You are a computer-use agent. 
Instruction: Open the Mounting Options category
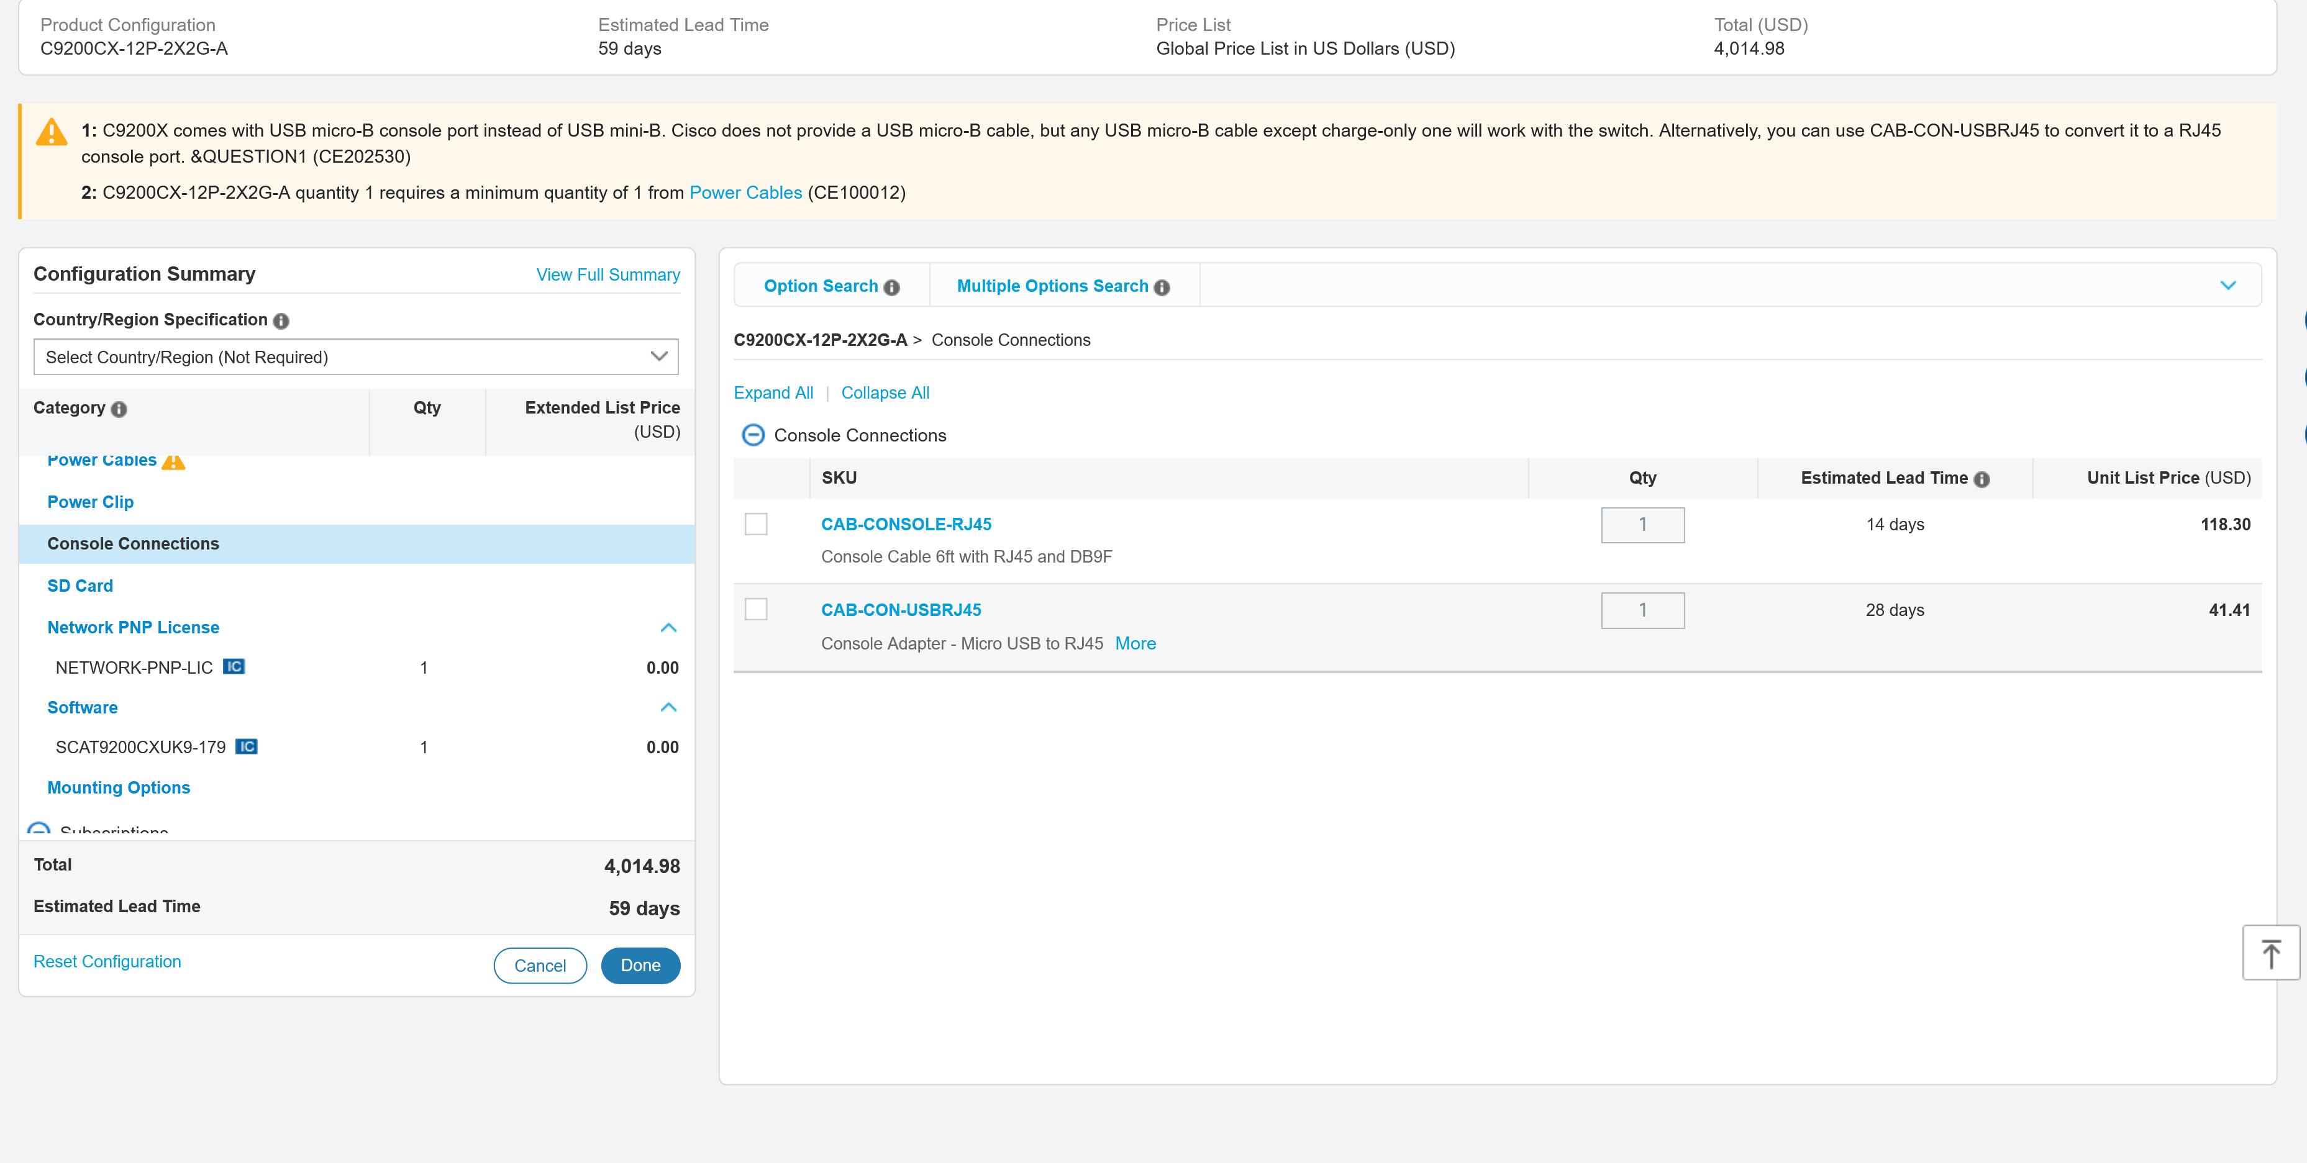pyautogui.click(x=118, y=787)
